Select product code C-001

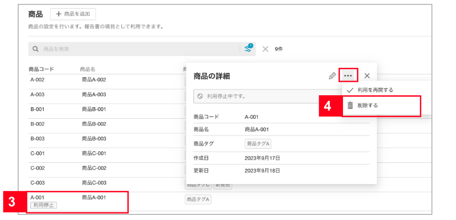(37, 153)
